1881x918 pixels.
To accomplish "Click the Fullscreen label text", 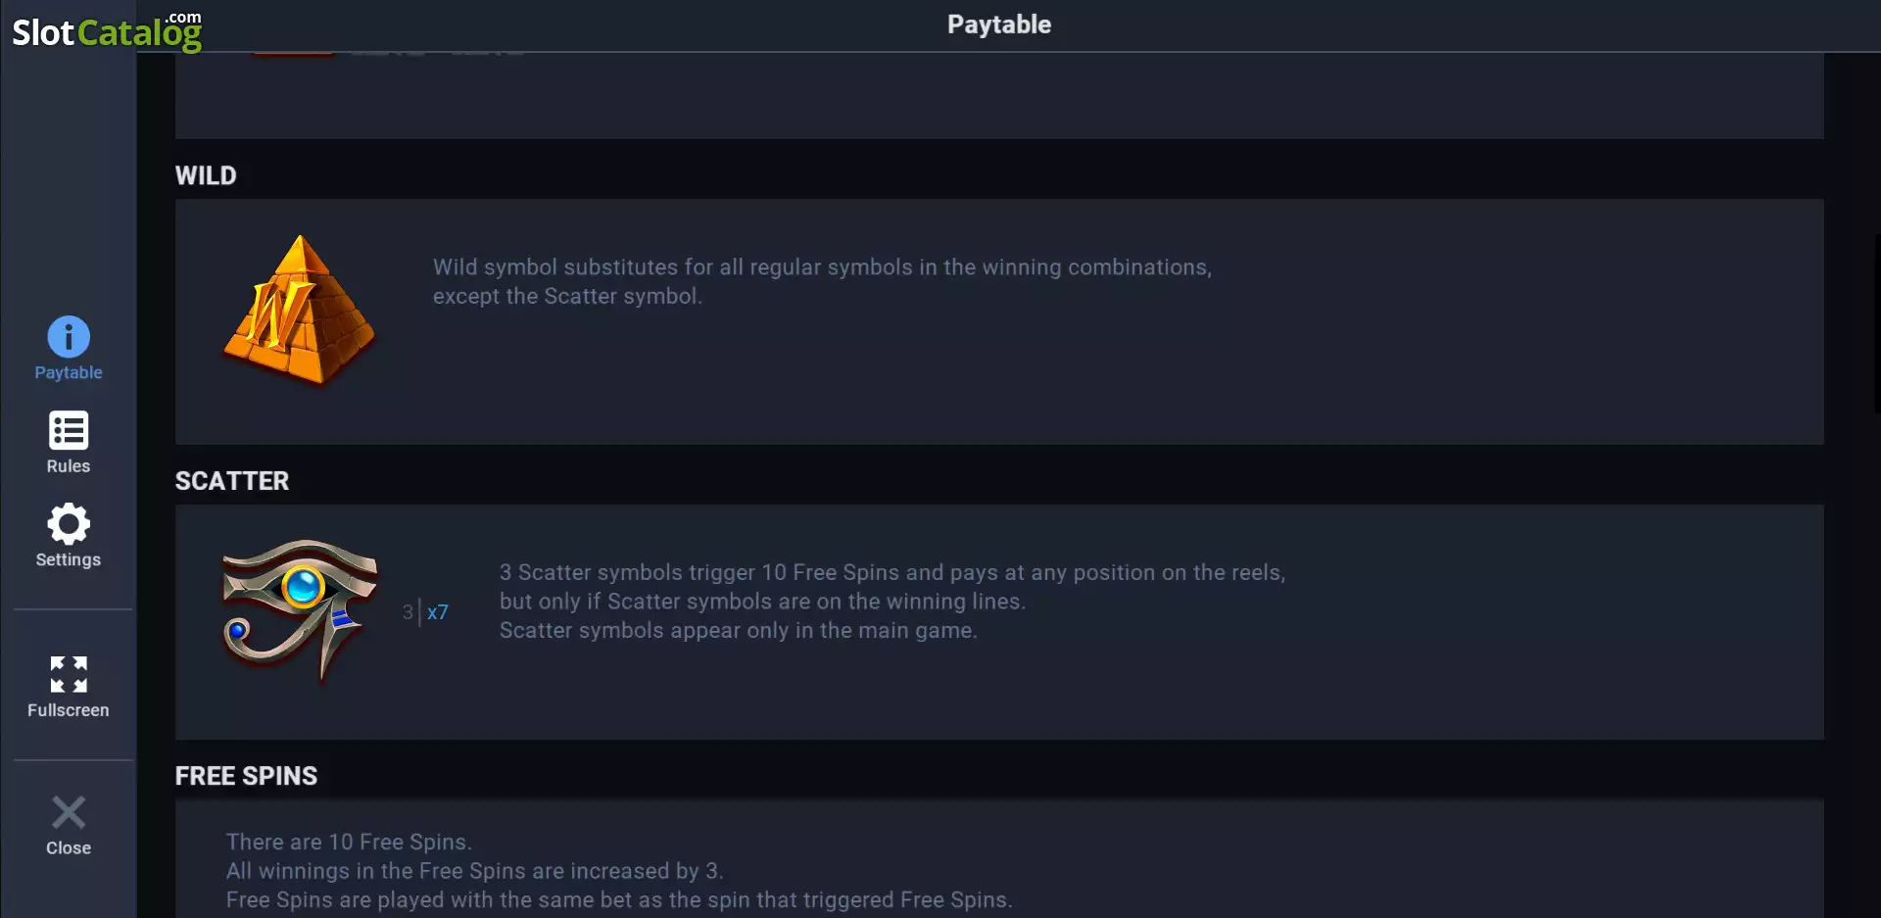I will pos(69,710).
